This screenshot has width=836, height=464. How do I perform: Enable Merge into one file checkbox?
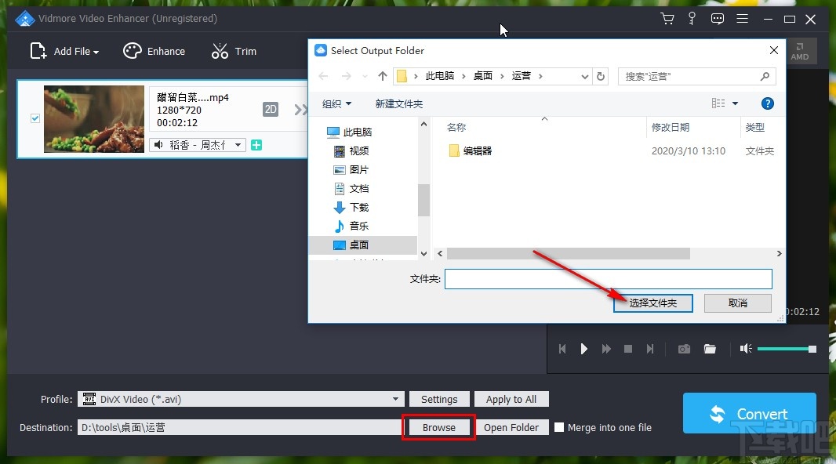(x=559, y=427)
